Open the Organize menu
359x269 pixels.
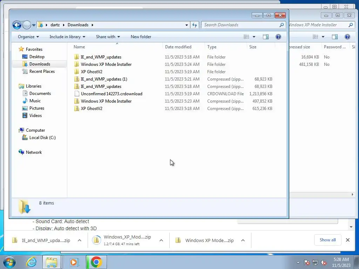pyautogui.click(x=28, y=37)
